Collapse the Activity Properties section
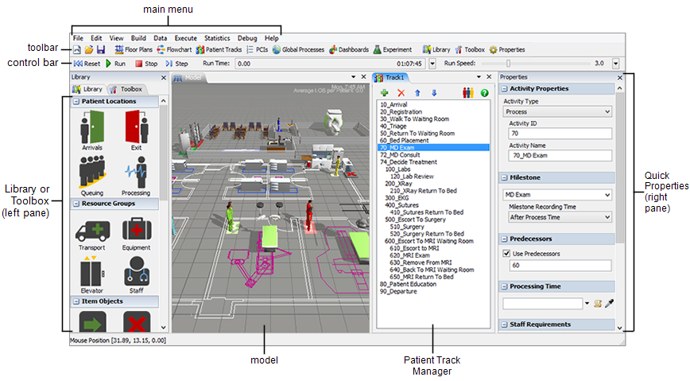 (504, 88)
